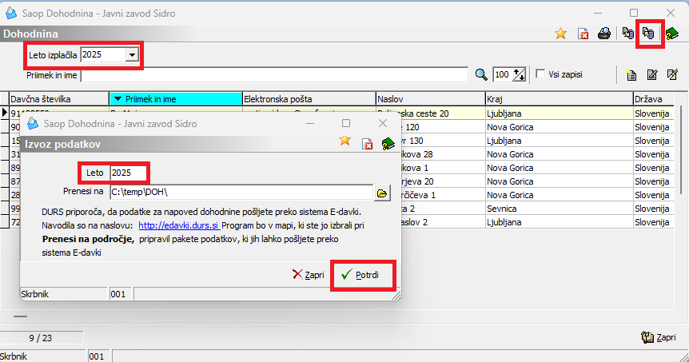This screenshot has height=362, width=689.
Task: Toggle the Vsi zapisi checkbox
Action: 540,74
